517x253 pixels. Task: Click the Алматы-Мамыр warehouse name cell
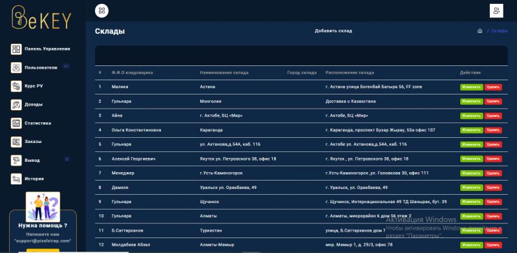(217, 245)
